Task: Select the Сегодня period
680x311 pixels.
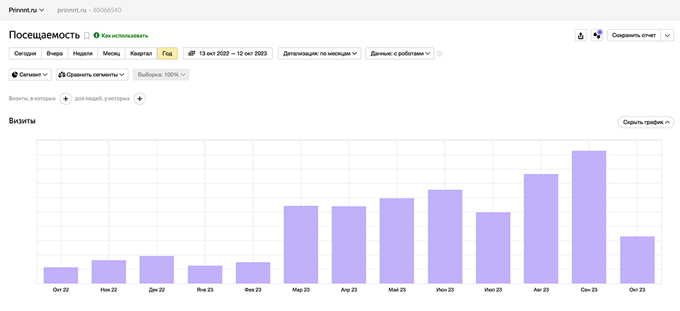Action: pyautogui.click(x=25, y=54)
